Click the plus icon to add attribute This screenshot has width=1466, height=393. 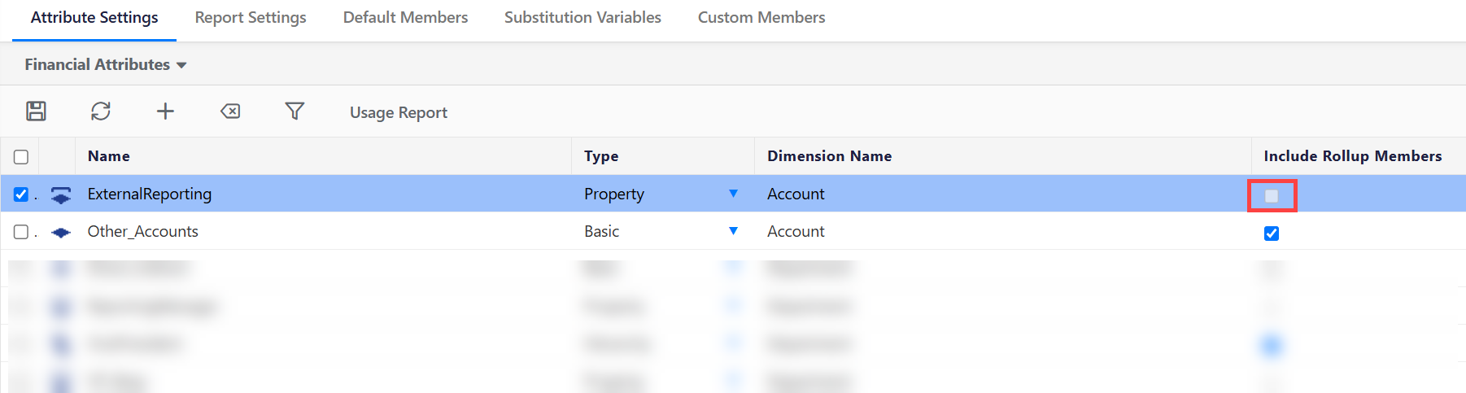165,111
